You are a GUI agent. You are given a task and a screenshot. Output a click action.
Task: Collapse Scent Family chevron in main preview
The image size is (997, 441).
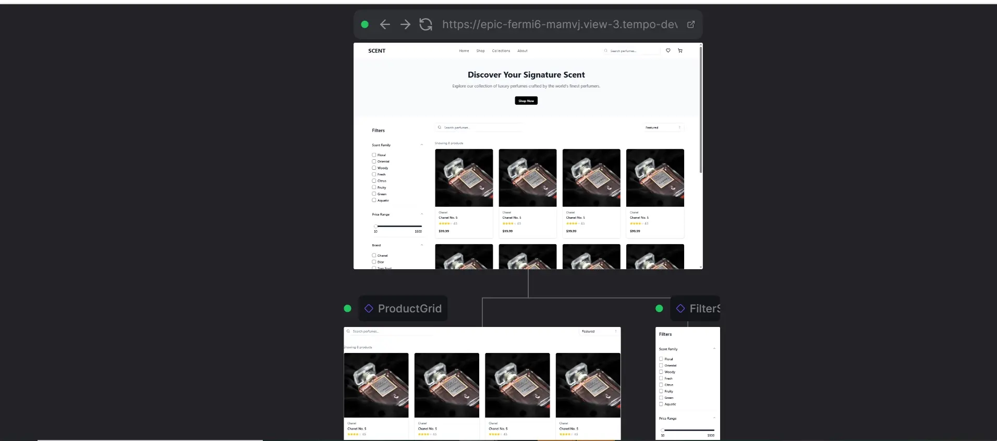(x=422, y=145)
